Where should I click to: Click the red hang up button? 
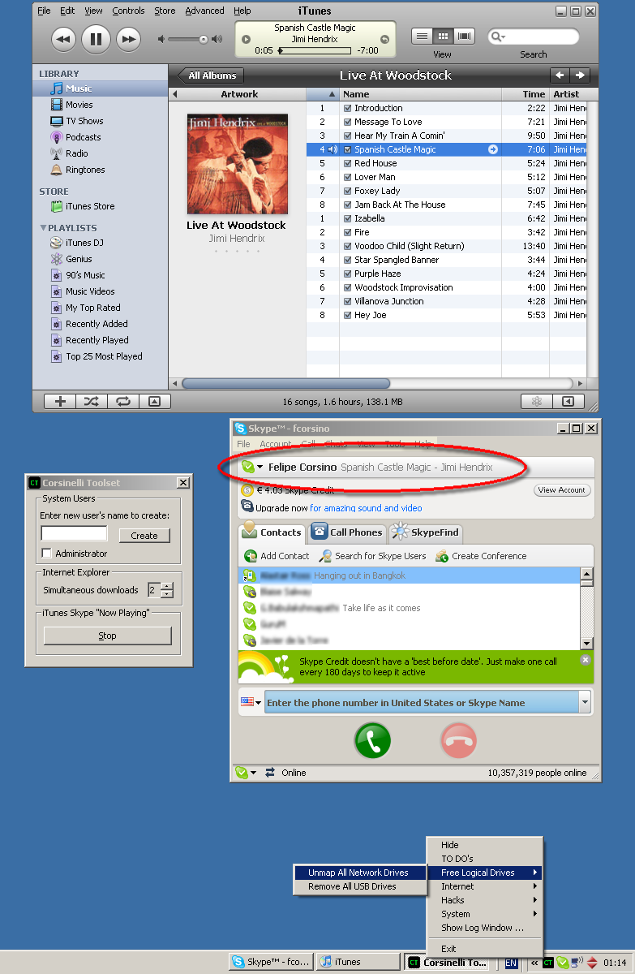pyautogui.click(x=459, y=740)
